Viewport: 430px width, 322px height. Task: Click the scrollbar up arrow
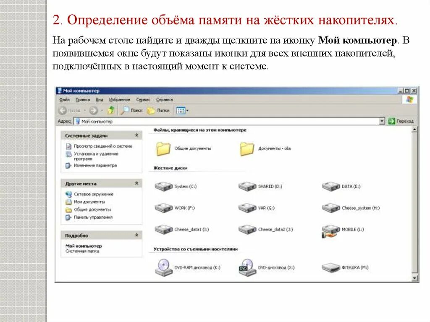coord(414,130)
